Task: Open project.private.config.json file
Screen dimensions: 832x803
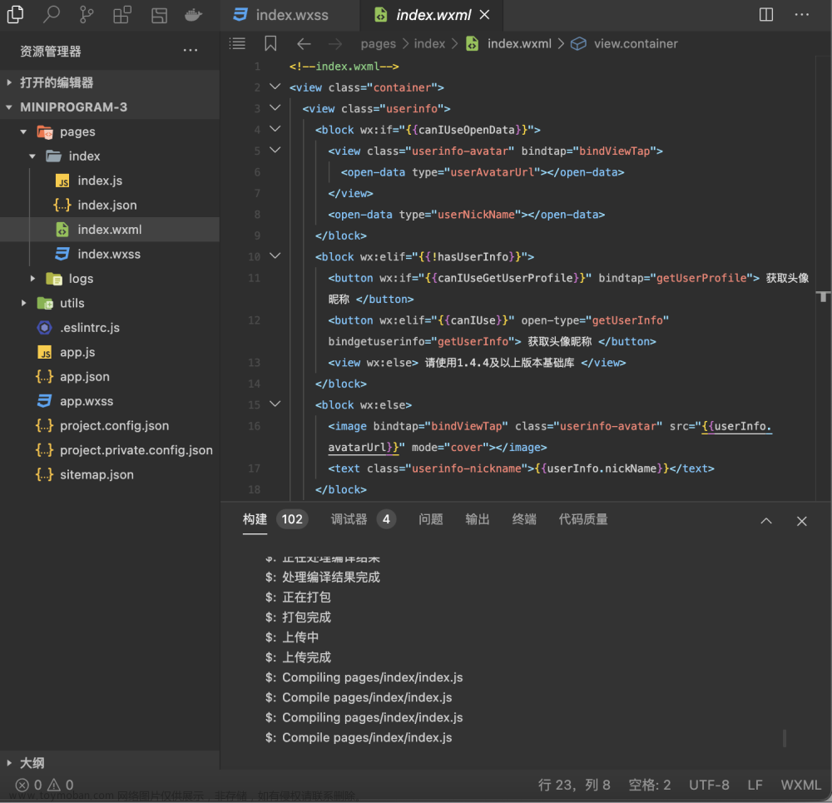Action: click(109, 449)
